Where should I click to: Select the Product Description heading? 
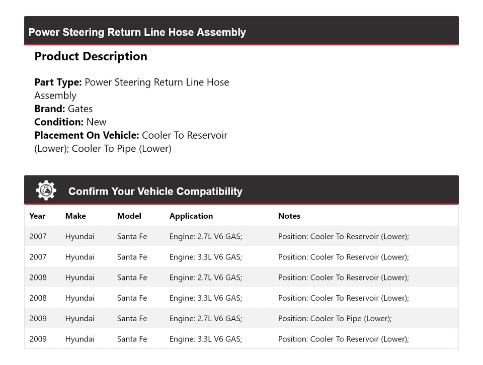[x=91, y=56]
